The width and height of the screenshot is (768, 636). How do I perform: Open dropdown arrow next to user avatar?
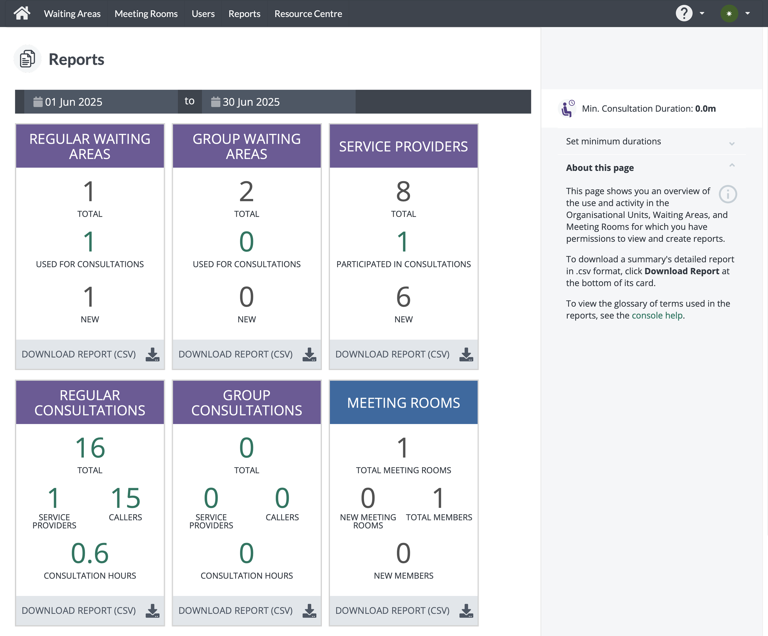[x=748, y=14]
